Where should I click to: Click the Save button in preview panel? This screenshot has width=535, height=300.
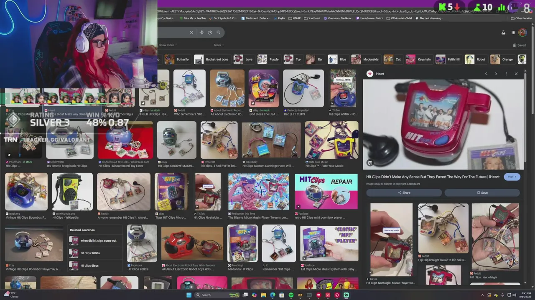(x=482, y=193)
